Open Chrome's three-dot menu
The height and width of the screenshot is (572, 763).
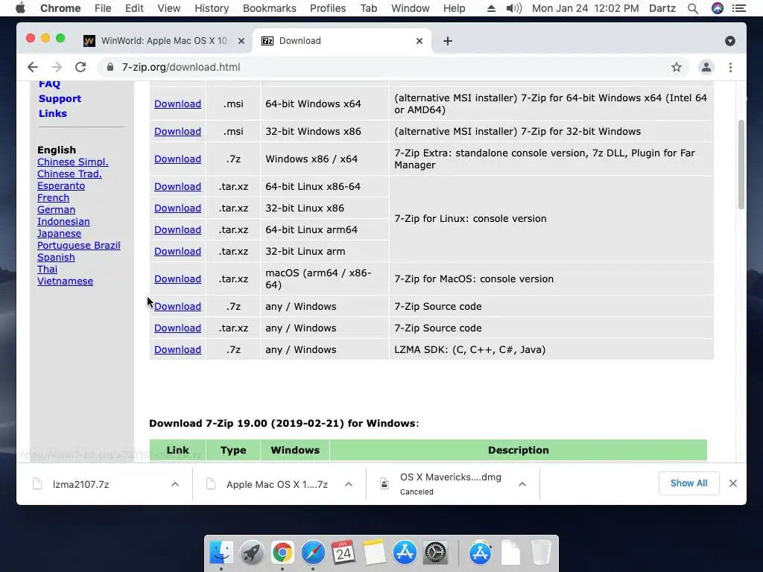(730, 67)
